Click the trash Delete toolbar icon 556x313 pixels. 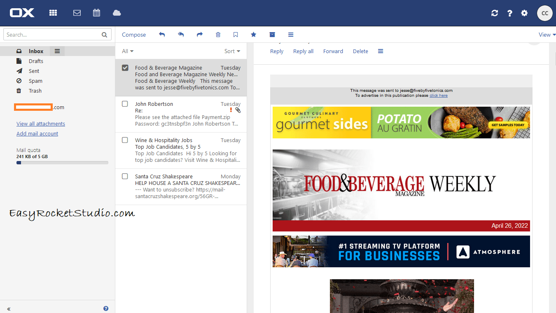(218, 35)
